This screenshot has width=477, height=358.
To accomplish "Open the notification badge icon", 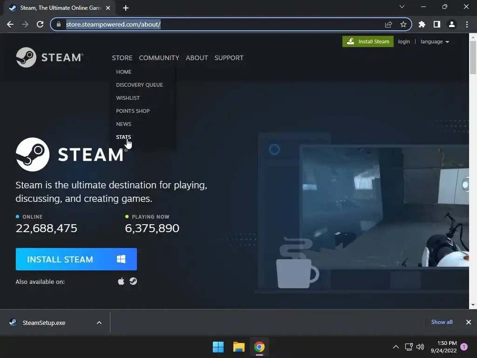I will [x=464, y=347].
